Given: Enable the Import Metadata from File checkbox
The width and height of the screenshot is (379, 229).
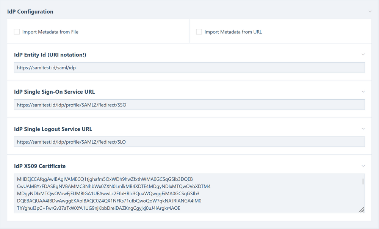Looking at the screenshot, I should [17, 32].
